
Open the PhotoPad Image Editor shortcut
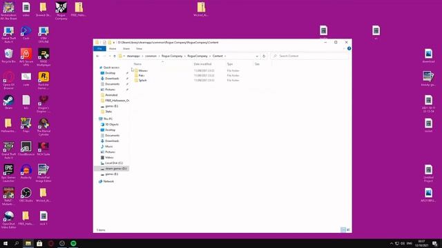[44, 173]
